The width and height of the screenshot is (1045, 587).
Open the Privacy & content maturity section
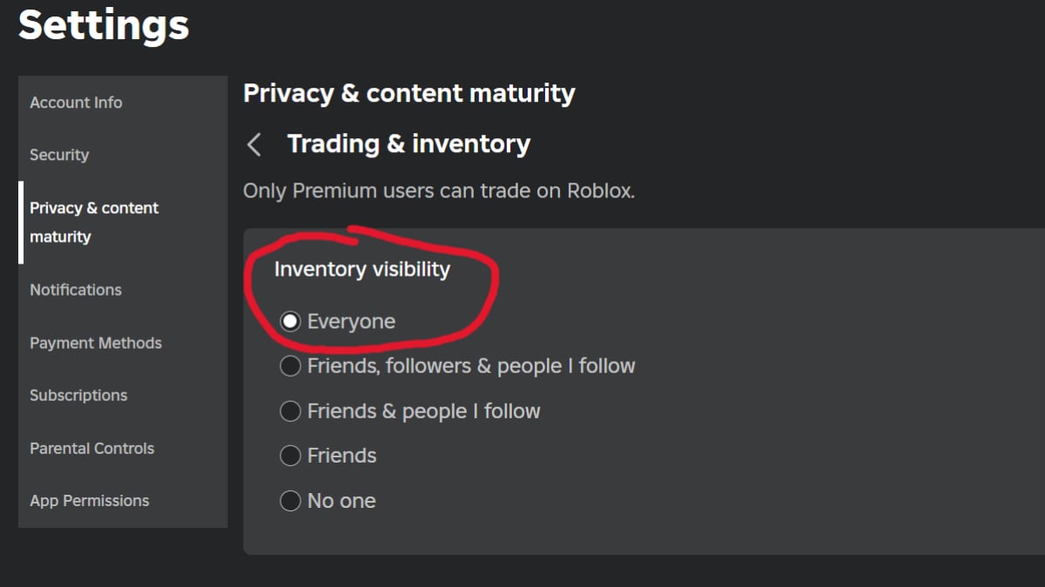click(x=93, y=222)
